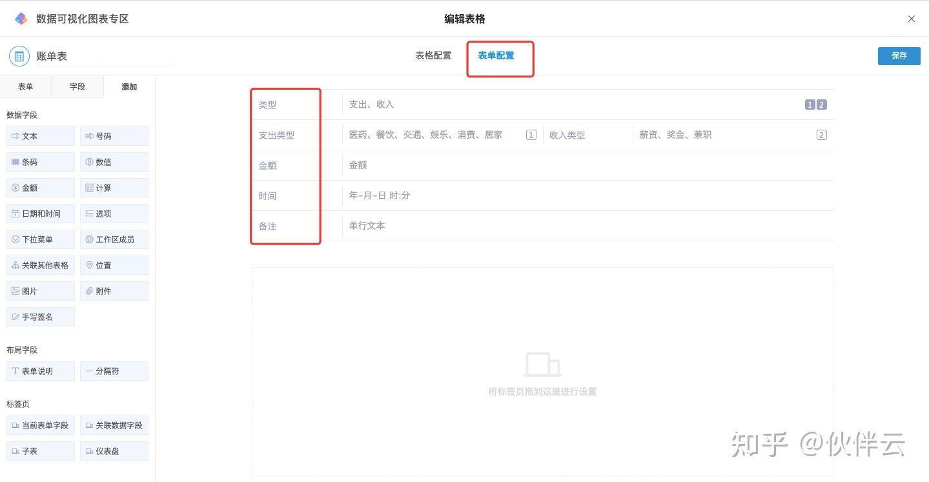Viewport: 929px width, 482px height.
Task: Close the 编辑表格 dialog
Action: tap(912, 19)
